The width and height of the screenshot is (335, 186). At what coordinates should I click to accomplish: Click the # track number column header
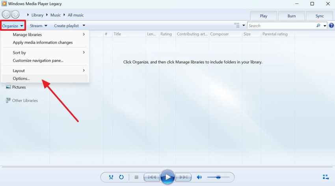(x=108, y=34)
